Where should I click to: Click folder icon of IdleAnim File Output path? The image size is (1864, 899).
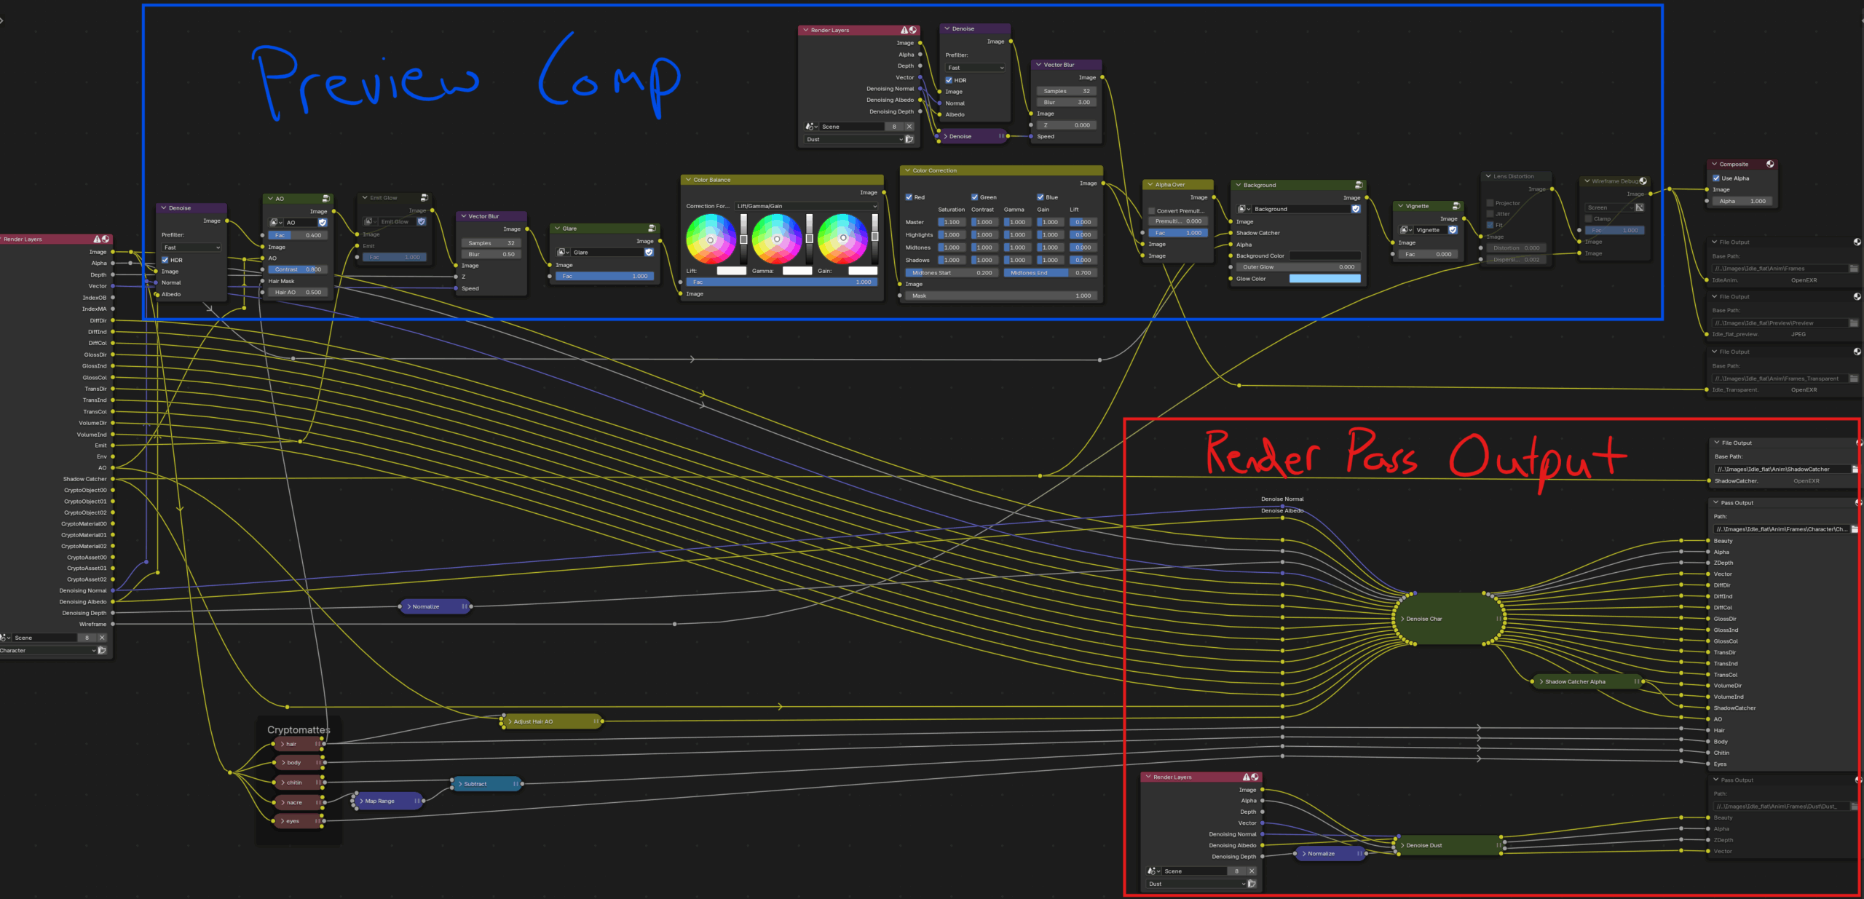coord(1854,269)
